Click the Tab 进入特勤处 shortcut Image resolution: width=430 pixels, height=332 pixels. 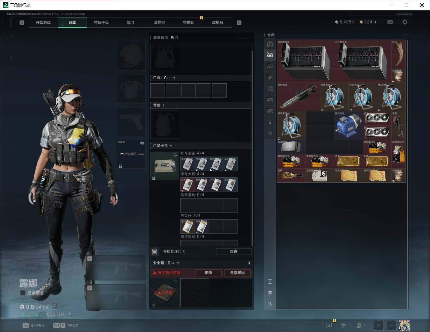click(x=33, y=325)
